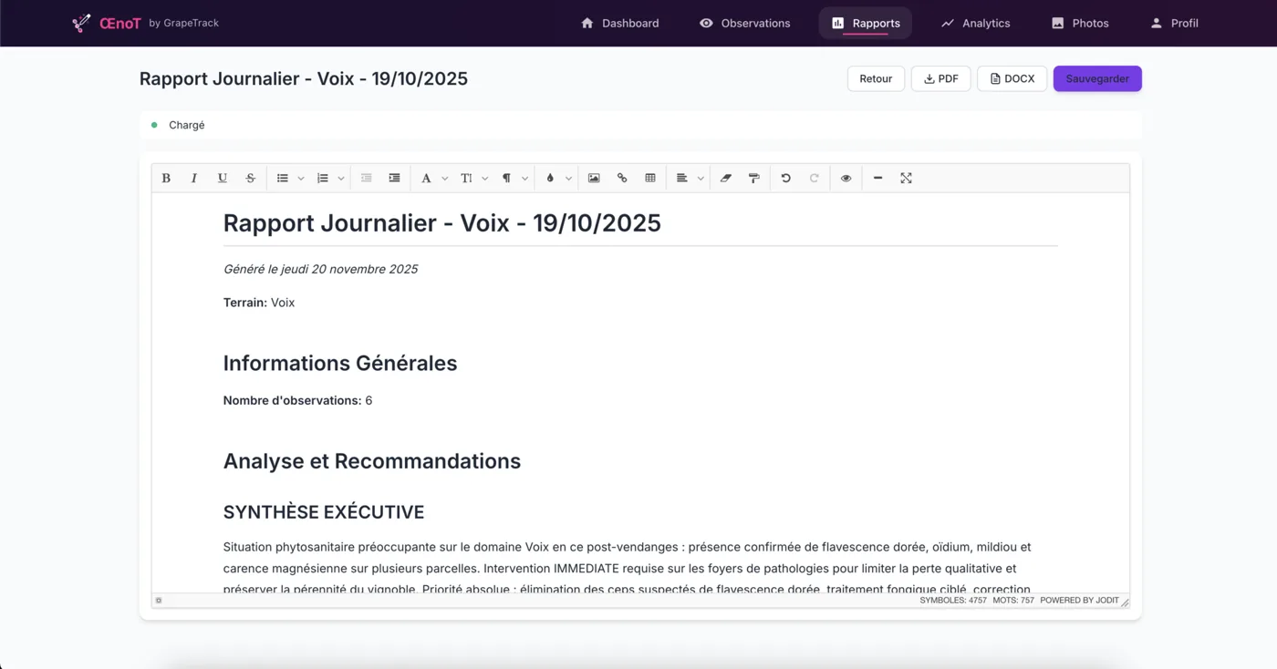The image size is (1277, 669).
Task: Insert an image into the report
Action: pyautogui.click(x=594, y=179)
